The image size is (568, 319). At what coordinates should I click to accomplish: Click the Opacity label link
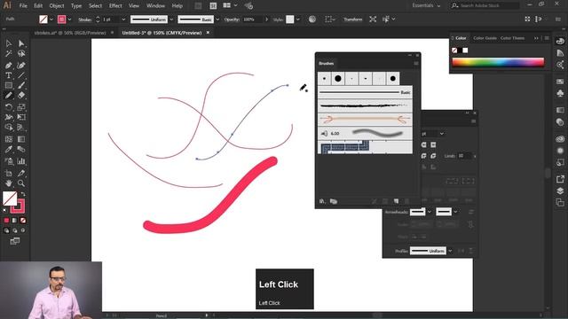pos(232,19)
